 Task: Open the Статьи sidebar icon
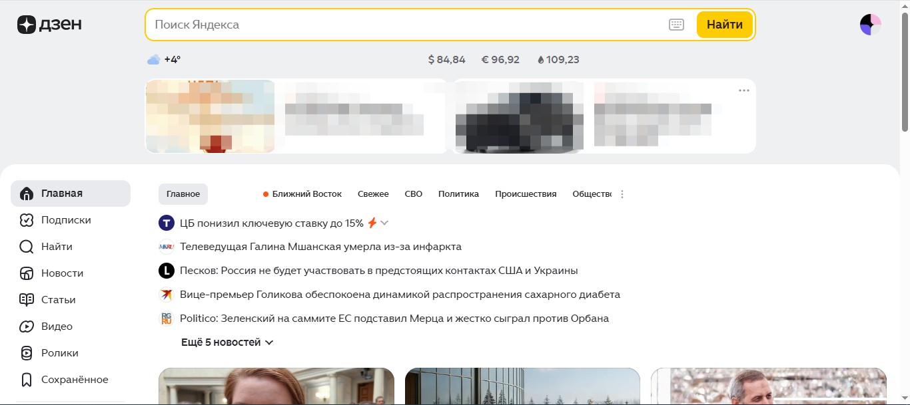[27, 299]
